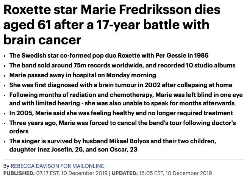Click the 'daughter Inez Josefin, 26' line

[73, 149]
